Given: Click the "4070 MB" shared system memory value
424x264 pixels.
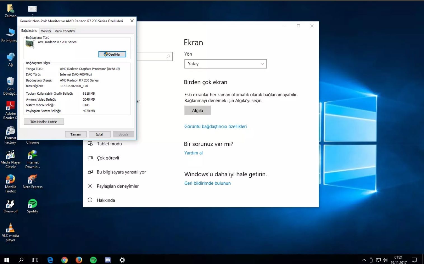Looking at the screenshot, I should 89,111.
